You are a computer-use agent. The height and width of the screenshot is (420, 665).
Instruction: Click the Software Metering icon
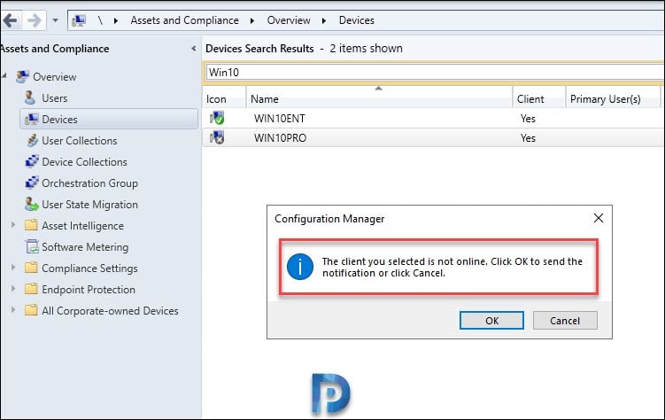tap(32, 246)
